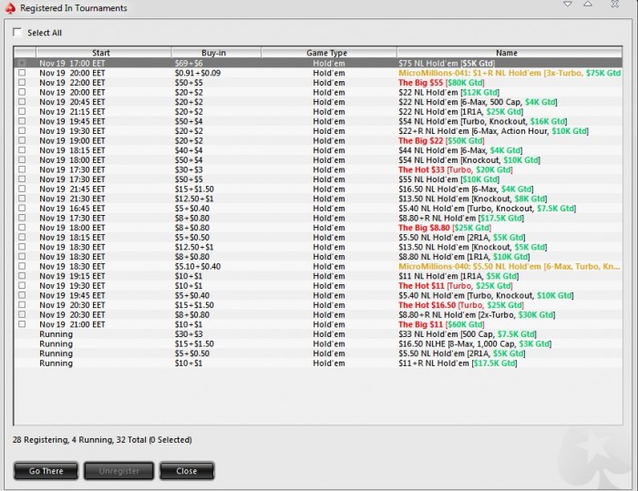Select $22+R NL Hold'em Action Hour entry
The width and height of the screenshot is (638, 491).
494,131
